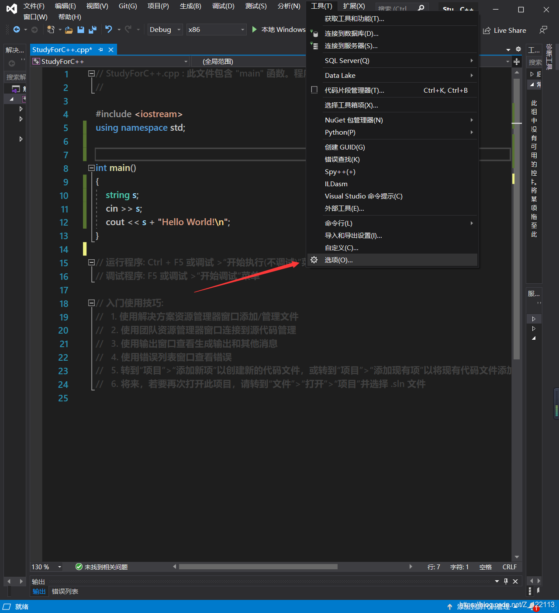Click the New Project toolbar icon

pyautogui.click(x=51, y=29)
